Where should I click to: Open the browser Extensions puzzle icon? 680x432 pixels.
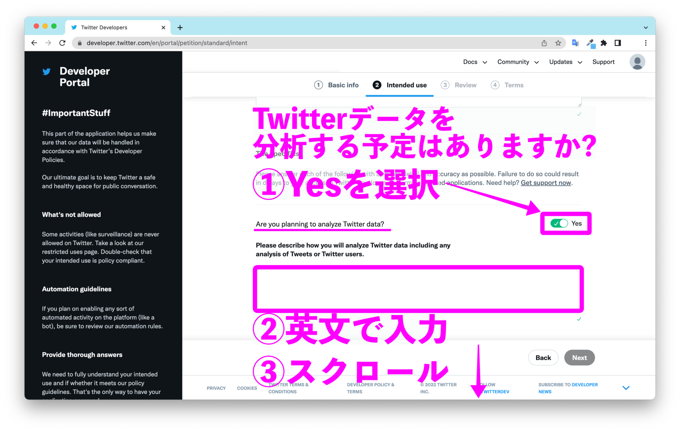click(x=604, y=43)
